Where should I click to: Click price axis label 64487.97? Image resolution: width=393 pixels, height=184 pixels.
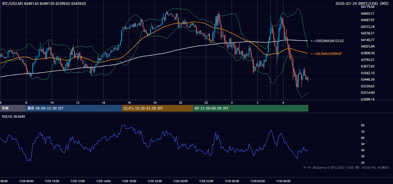tap(367, 20)
